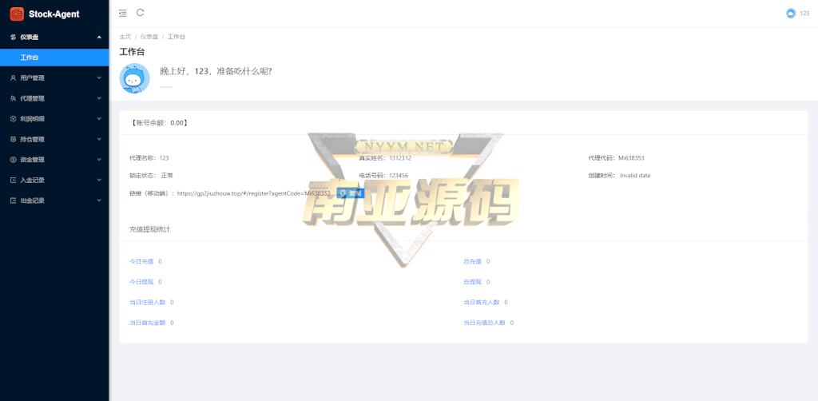This screenshot has width=818, height=401.
Task: Click the robot avatar beside the greeting
Action: tap(134, 78)
